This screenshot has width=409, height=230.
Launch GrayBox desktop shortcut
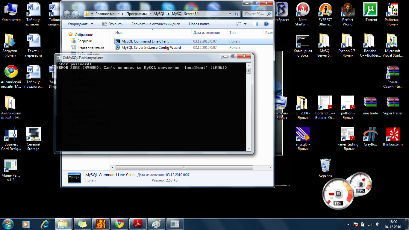pyautogui.click(x=370, y=137)
